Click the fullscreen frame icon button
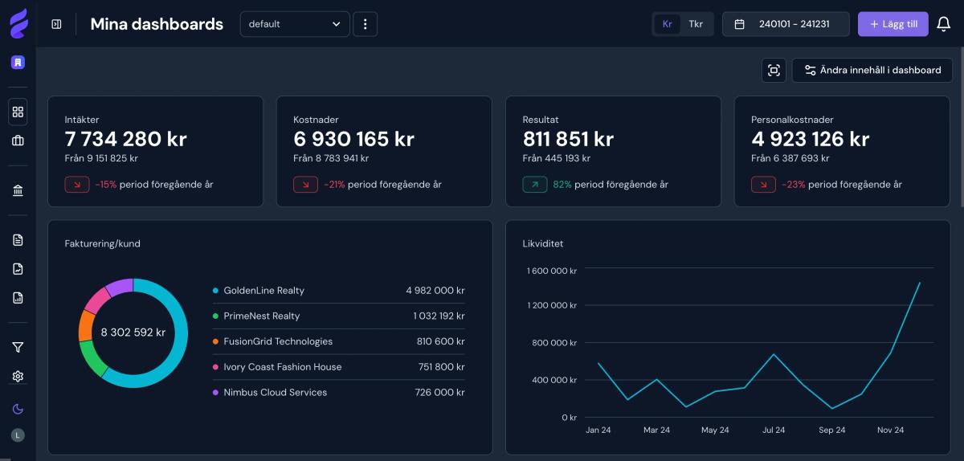This screenshot has height=461, width=964. click(x=774, y=71)
